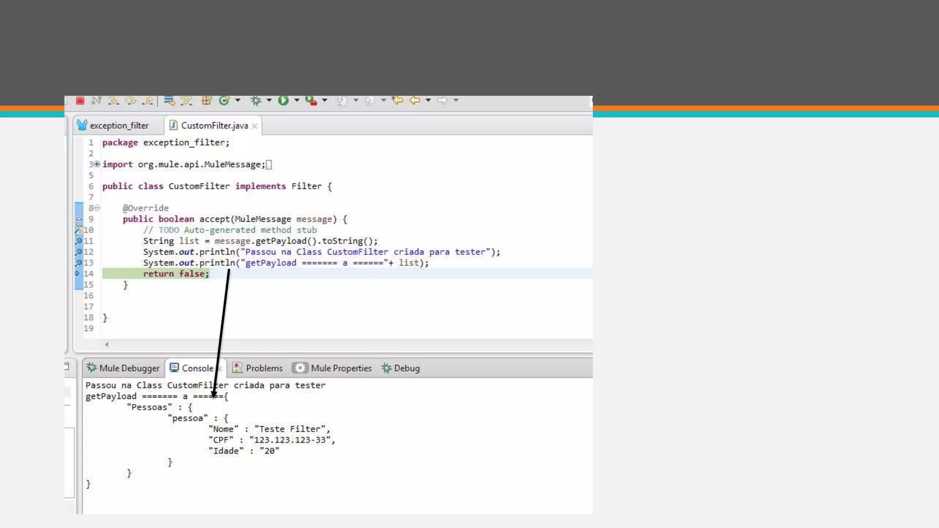Click the Last Edit Location arrow icon

[398, 100]
